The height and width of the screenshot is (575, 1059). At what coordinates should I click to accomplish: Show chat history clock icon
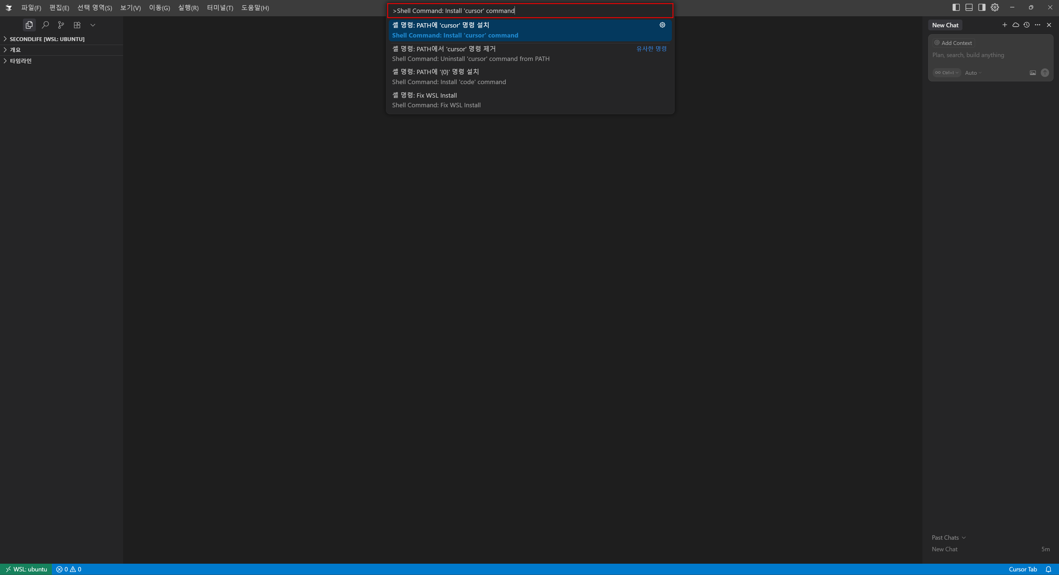tap(1026, 25)
